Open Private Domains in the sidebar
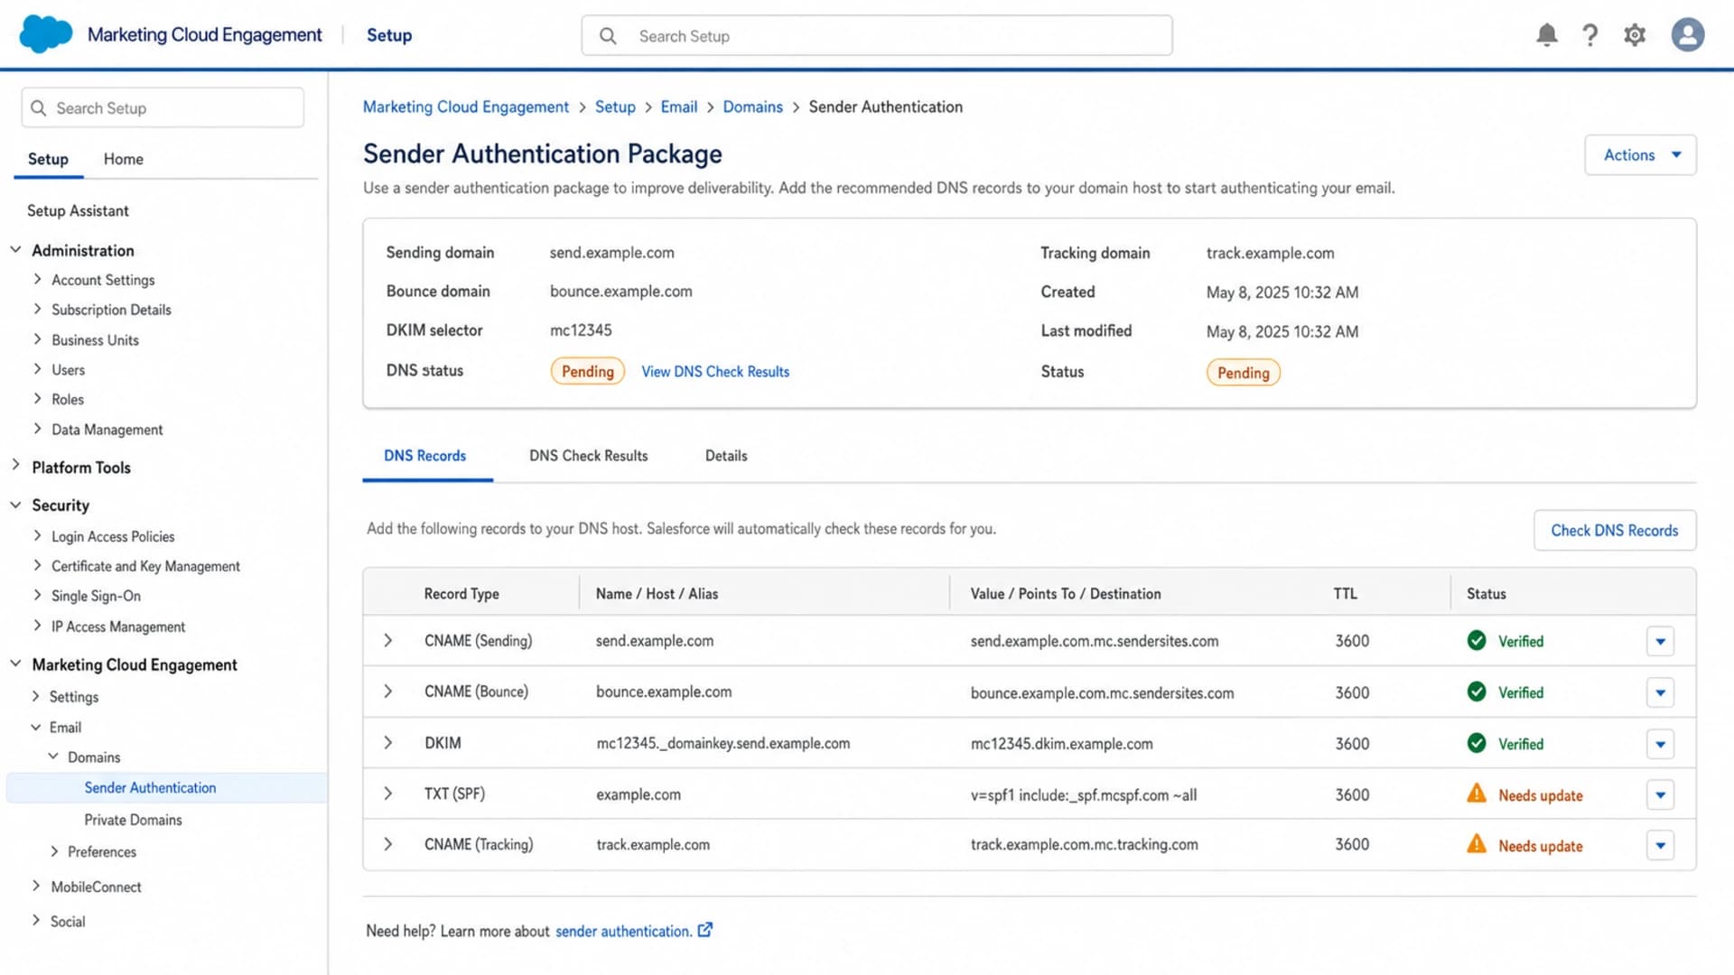 click(133, 821)
